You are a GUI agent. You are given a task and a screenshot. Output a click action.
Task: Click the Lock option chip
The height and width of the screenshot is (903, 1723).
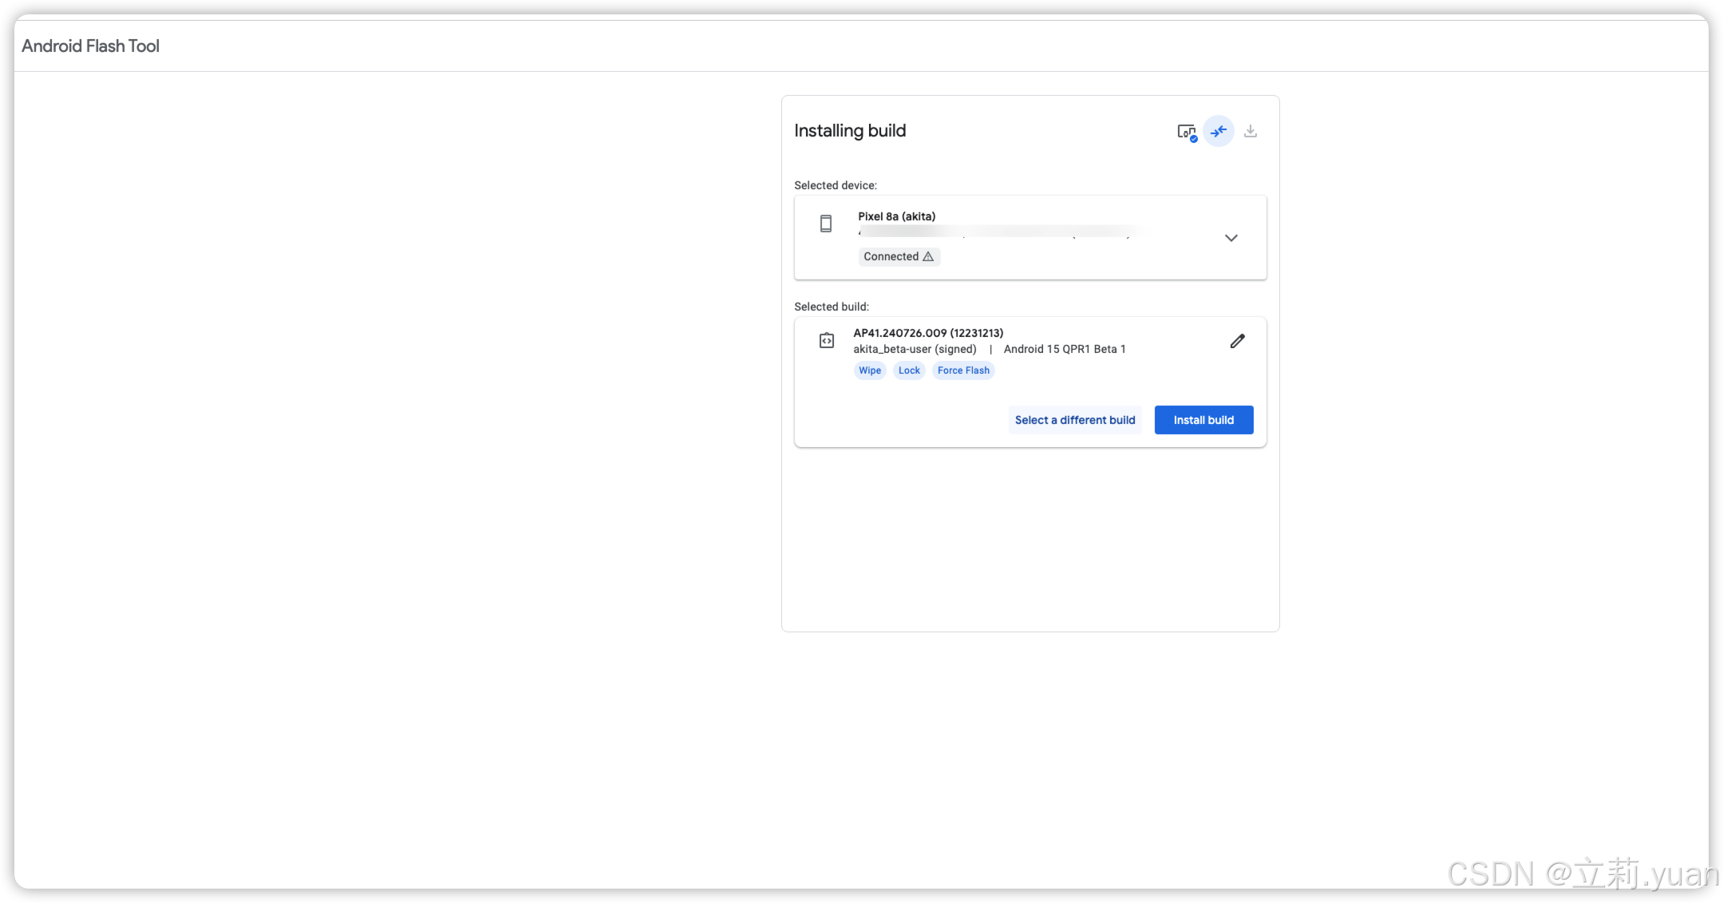[909, 370]
